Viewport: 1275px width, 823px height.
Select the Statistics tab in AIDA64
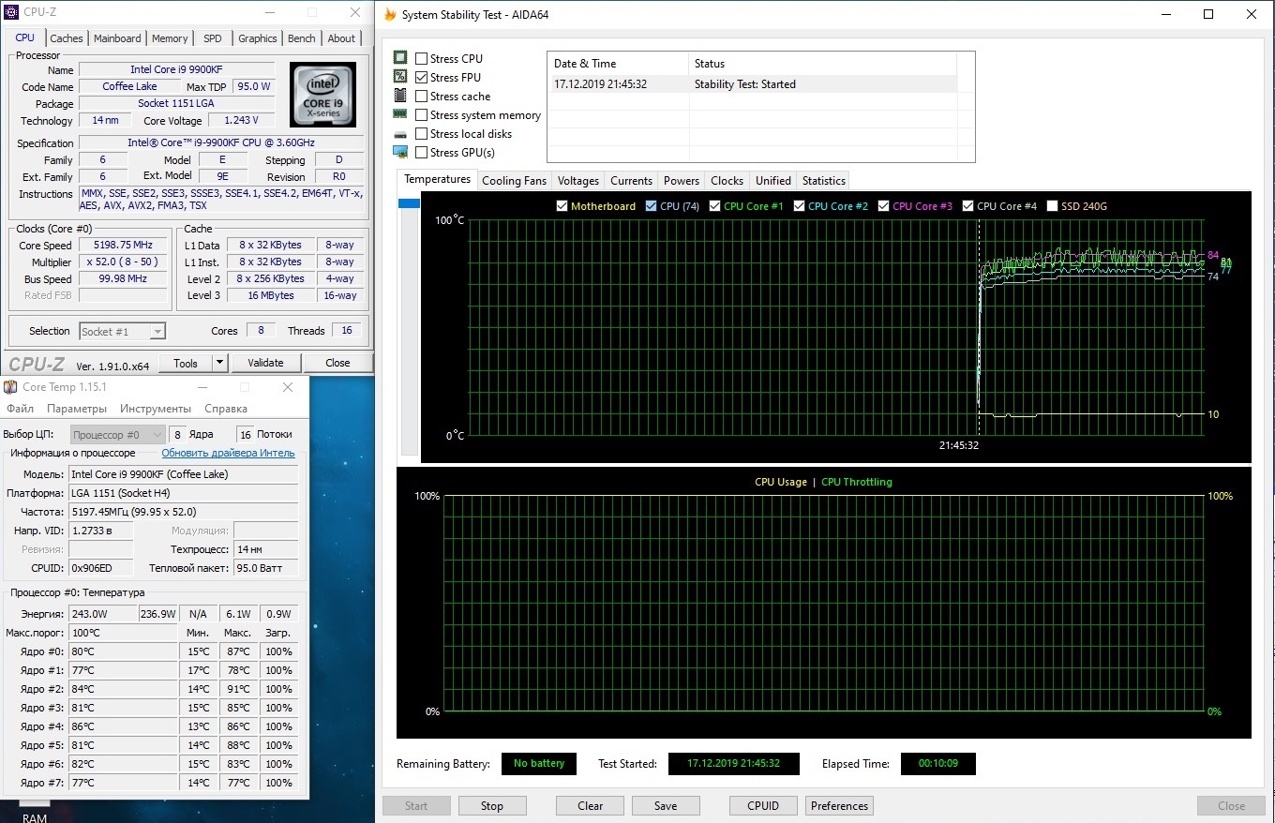[x=824, y=181]
